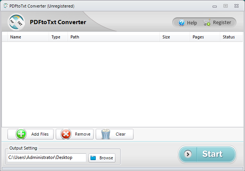This screenshot has height=171, width=245.
Task: Open the Register label
Action: pyautogui.click(x=222, y=23)
